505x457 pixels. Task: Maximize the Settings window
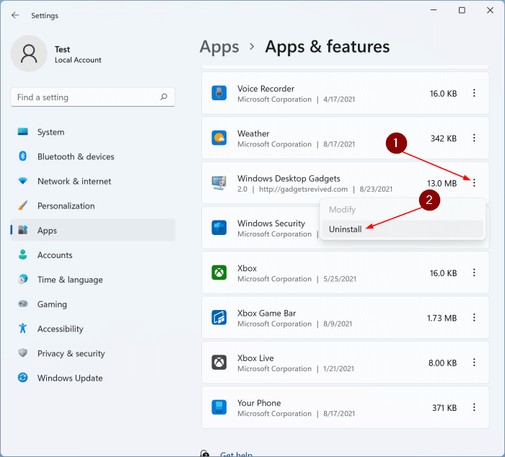(462, 10)
